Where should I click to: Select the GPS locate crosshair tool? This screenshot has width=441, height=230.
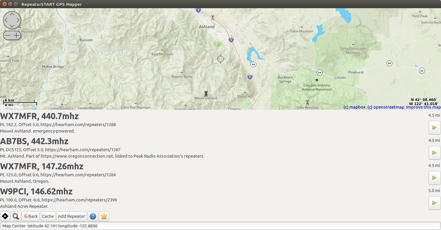click(5, 216)
